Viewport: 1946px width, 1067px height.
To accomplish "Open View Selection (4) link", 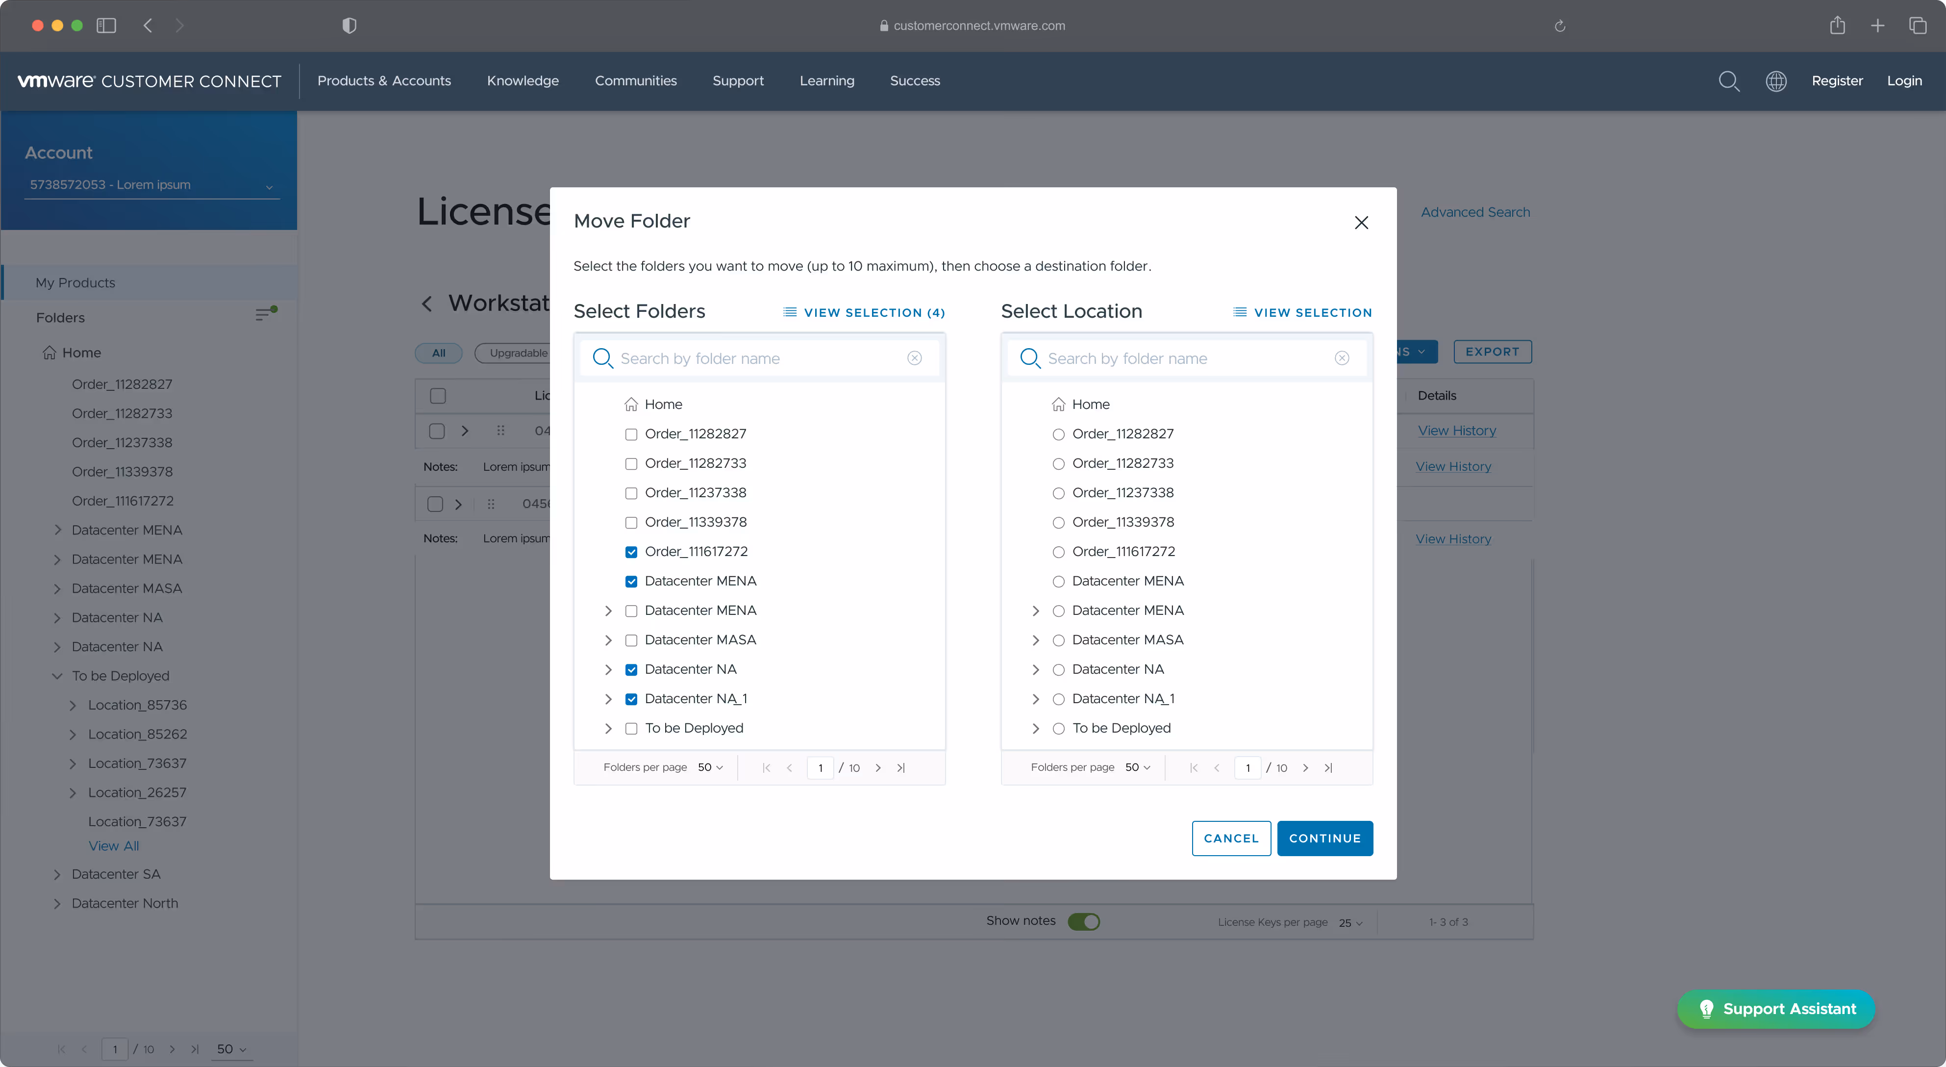I will click(x=864, y=312).
